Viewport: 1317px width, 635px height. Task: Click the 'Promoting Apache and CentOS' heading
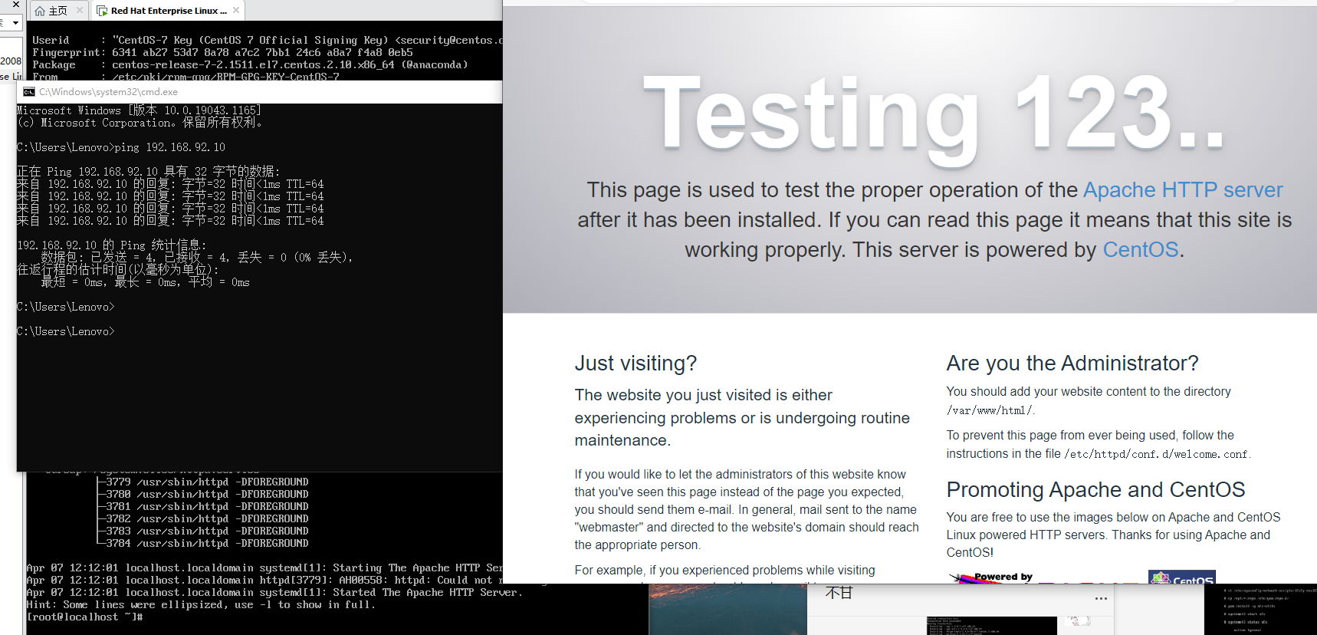(x=1095, y=490)
